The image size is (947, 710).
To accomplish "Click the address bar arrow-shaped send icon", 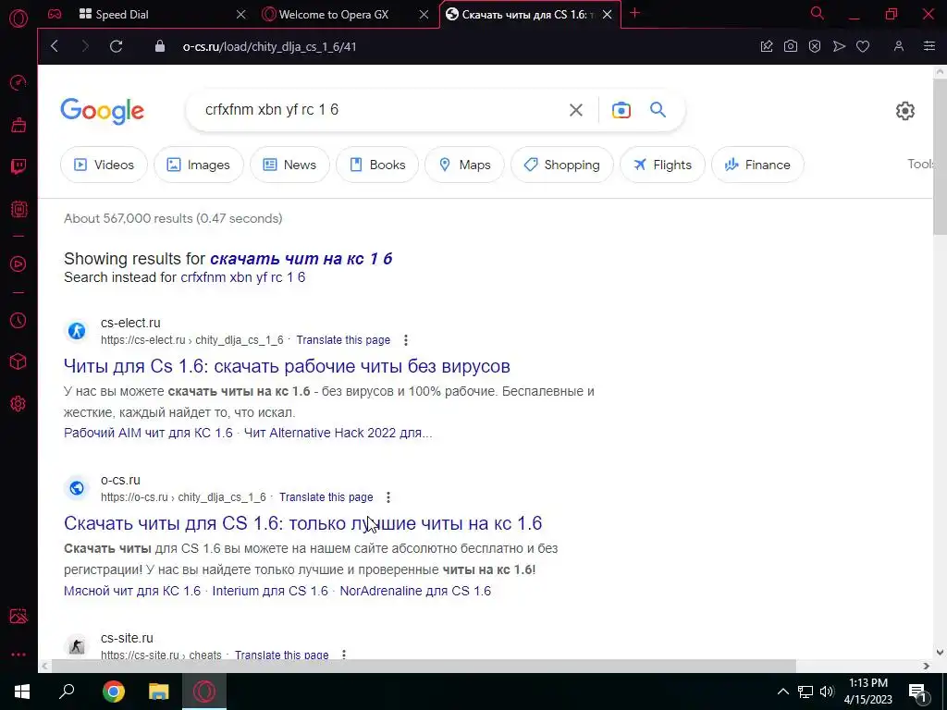I will (839, 46).
